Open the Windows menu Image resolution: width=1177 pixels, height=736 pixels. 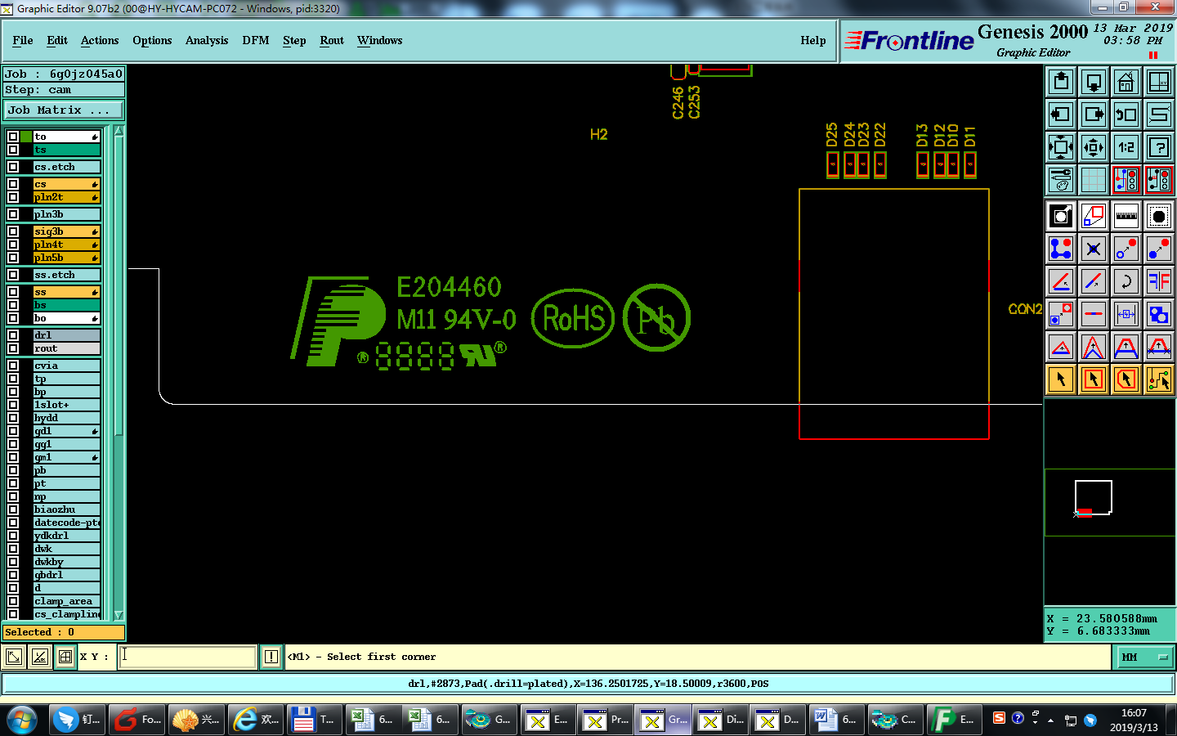point(380,40)
